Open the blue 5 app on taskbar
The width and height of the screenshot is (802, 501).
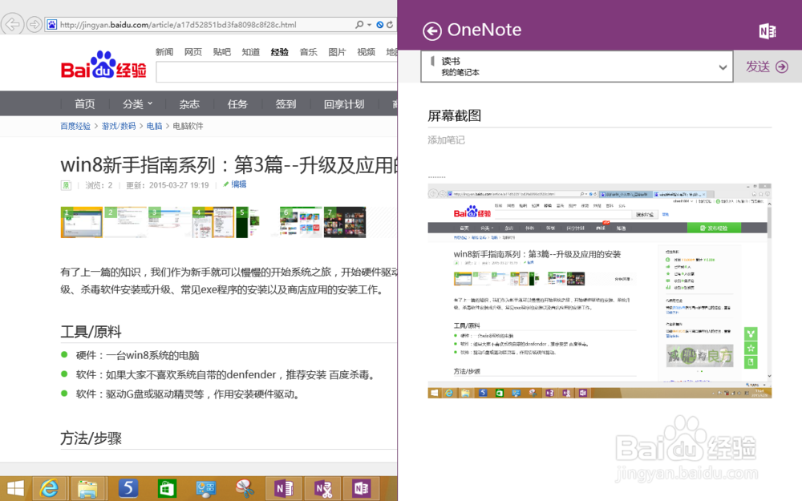128,489
